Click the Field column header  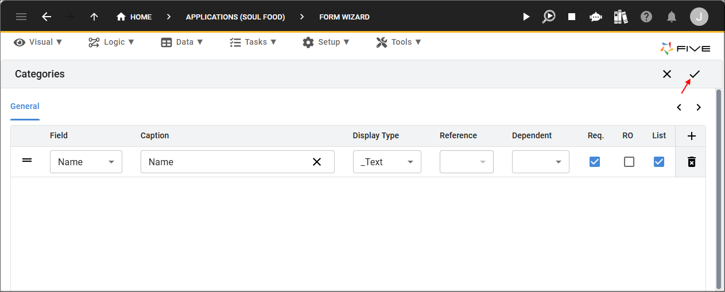coord(59,136)
